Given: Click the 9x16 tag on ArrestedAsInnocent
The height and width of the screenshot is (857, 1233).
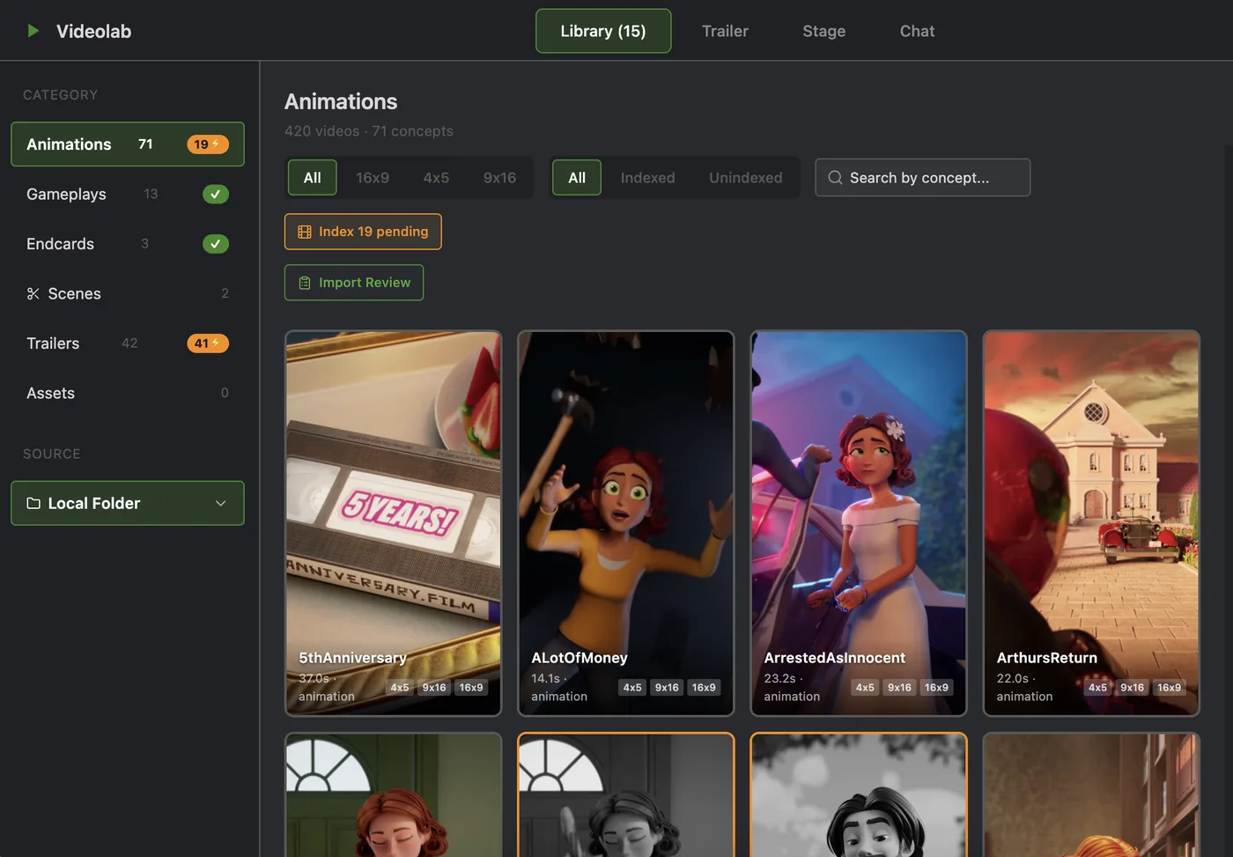Looking at the screenshot, I should (x=899, y=688).
